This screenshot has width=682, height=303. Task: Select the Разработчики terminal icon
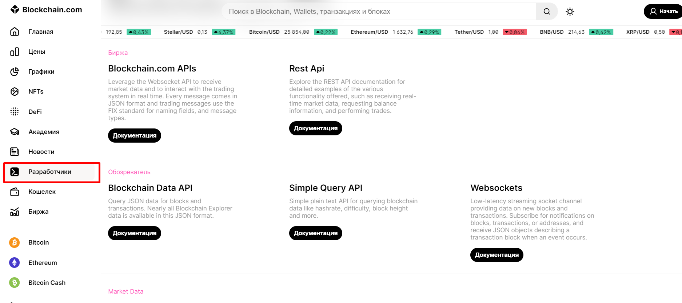15,172
